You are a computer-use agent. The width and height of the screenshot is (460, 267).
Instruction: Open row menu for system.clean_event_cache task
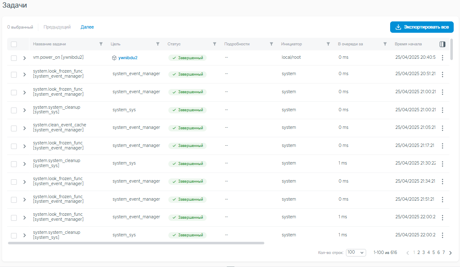(442, 128)
